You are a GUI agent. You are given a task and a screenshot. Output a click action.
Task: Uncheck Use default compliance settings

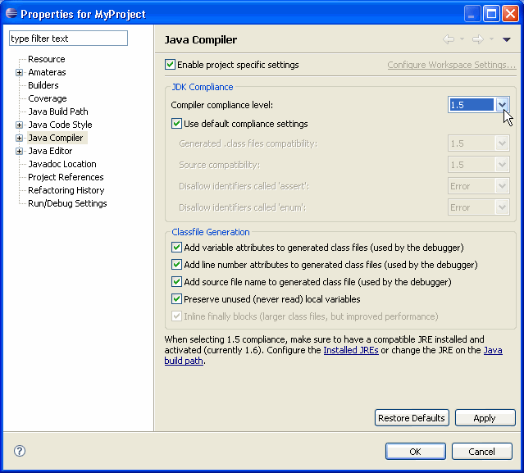[176, 124]
